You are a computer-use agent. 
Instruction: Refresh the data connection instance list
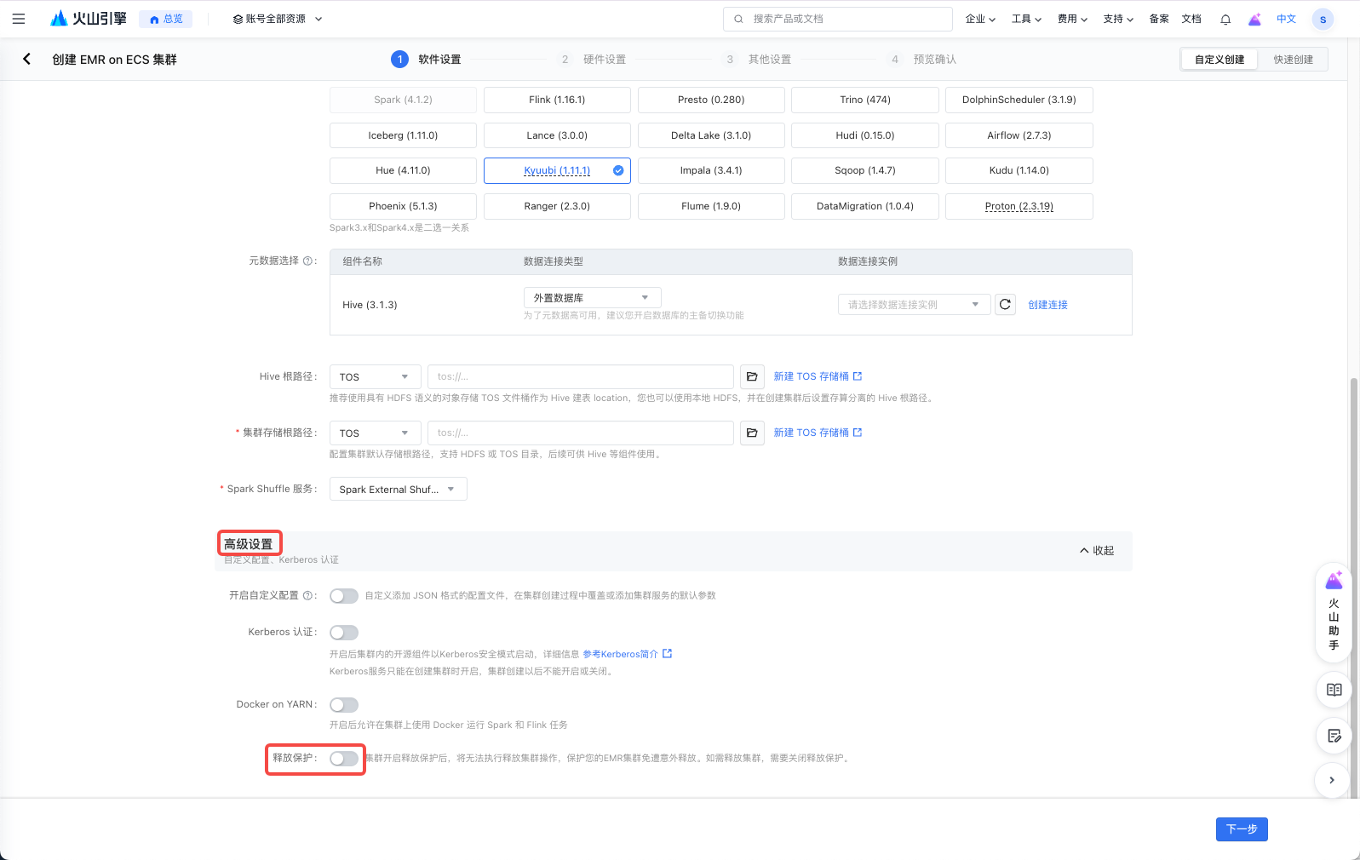pyautogui.click(x=1006, y=305)
